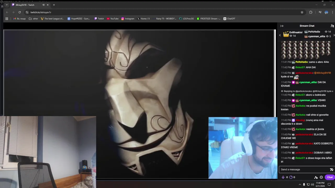Mute the tab via its speaker icon
Screen dimensions: 335x188
click(x=43, y=5)
